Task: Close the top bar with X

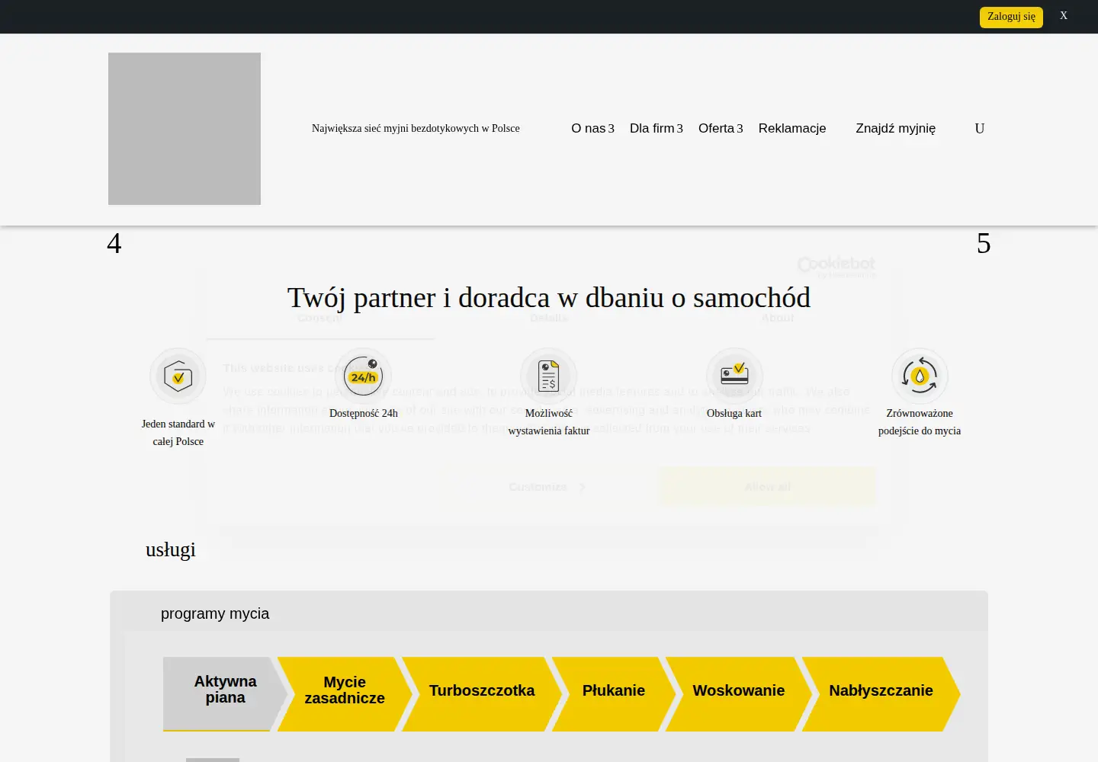Action: click(1064, 16)
